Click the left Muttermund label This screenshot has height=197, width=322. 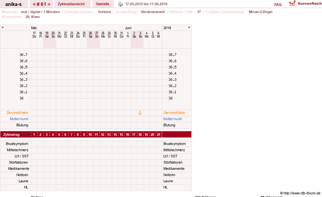pyautogui.click(x=19, y=119)
